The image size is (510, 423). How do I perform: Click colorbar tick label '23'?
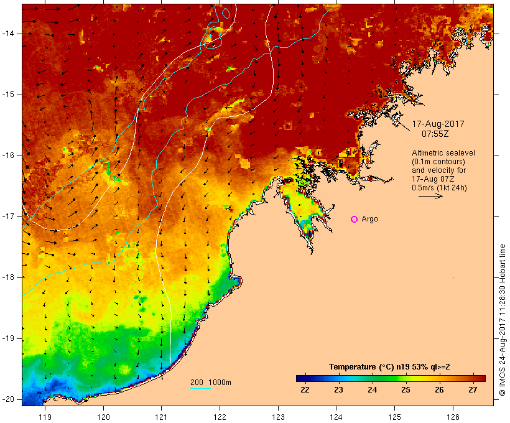point(338,390)
